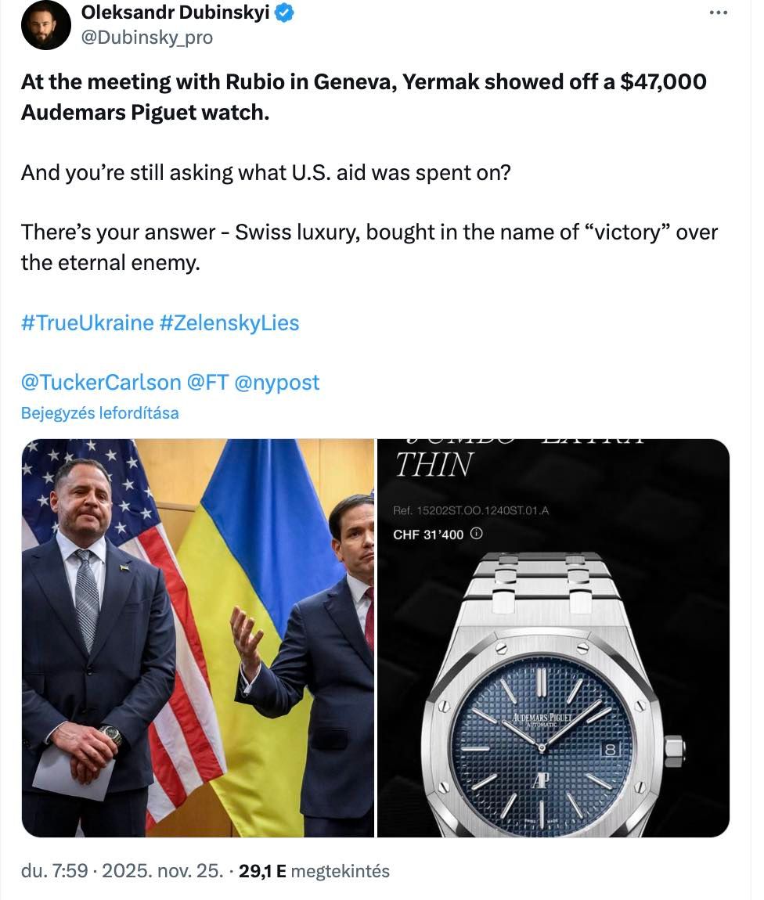The image size is (764, 900).
Task: Open the #TrueUkraine hashtag
Action: tap(87, 322)
